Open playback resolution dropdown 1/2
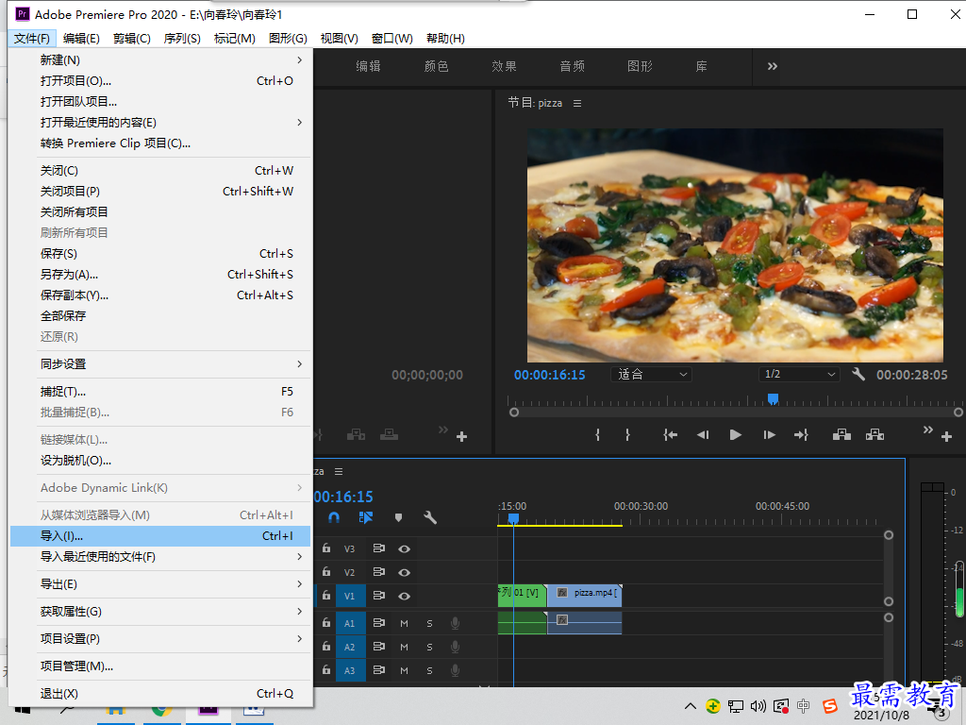The image size is (966, 725). tap(799, 374)
